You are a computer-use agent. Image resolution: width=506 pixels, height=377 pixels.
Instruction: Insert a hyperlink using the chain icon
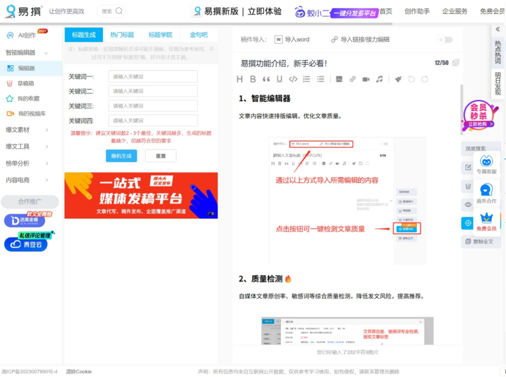coord(353,79)
